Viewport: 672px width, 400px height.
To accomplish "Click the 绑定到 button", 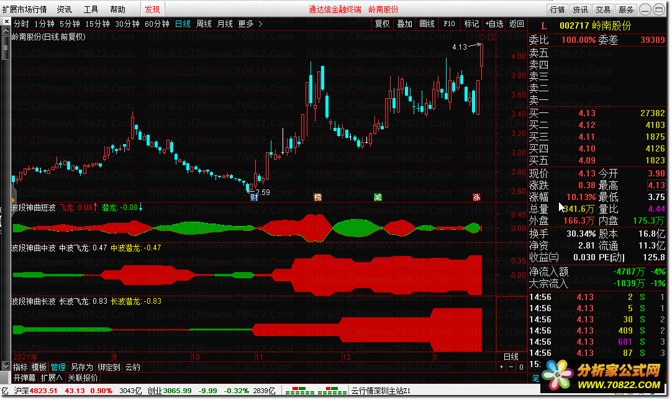I will (x=109, y=367).
